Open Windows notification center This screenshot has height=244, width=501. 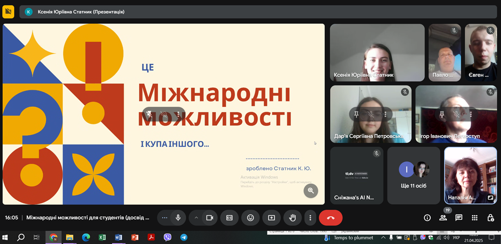492,238
